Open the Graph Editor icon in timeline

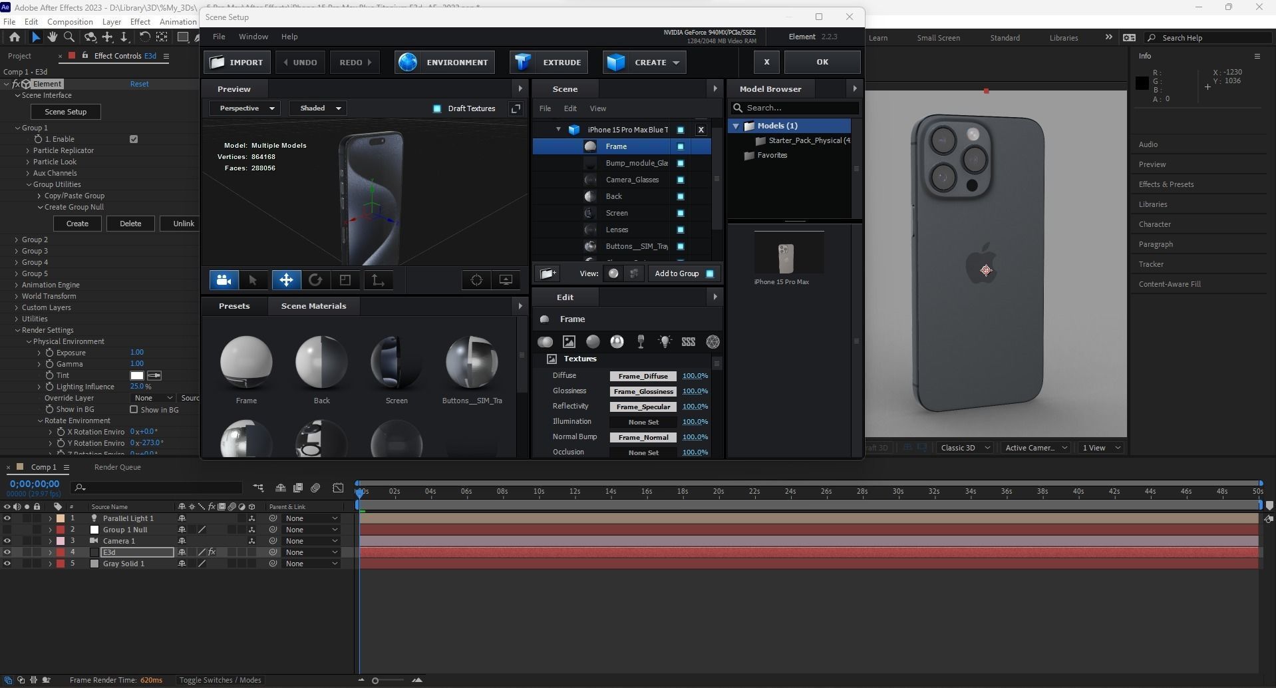(x=338, y=488)
